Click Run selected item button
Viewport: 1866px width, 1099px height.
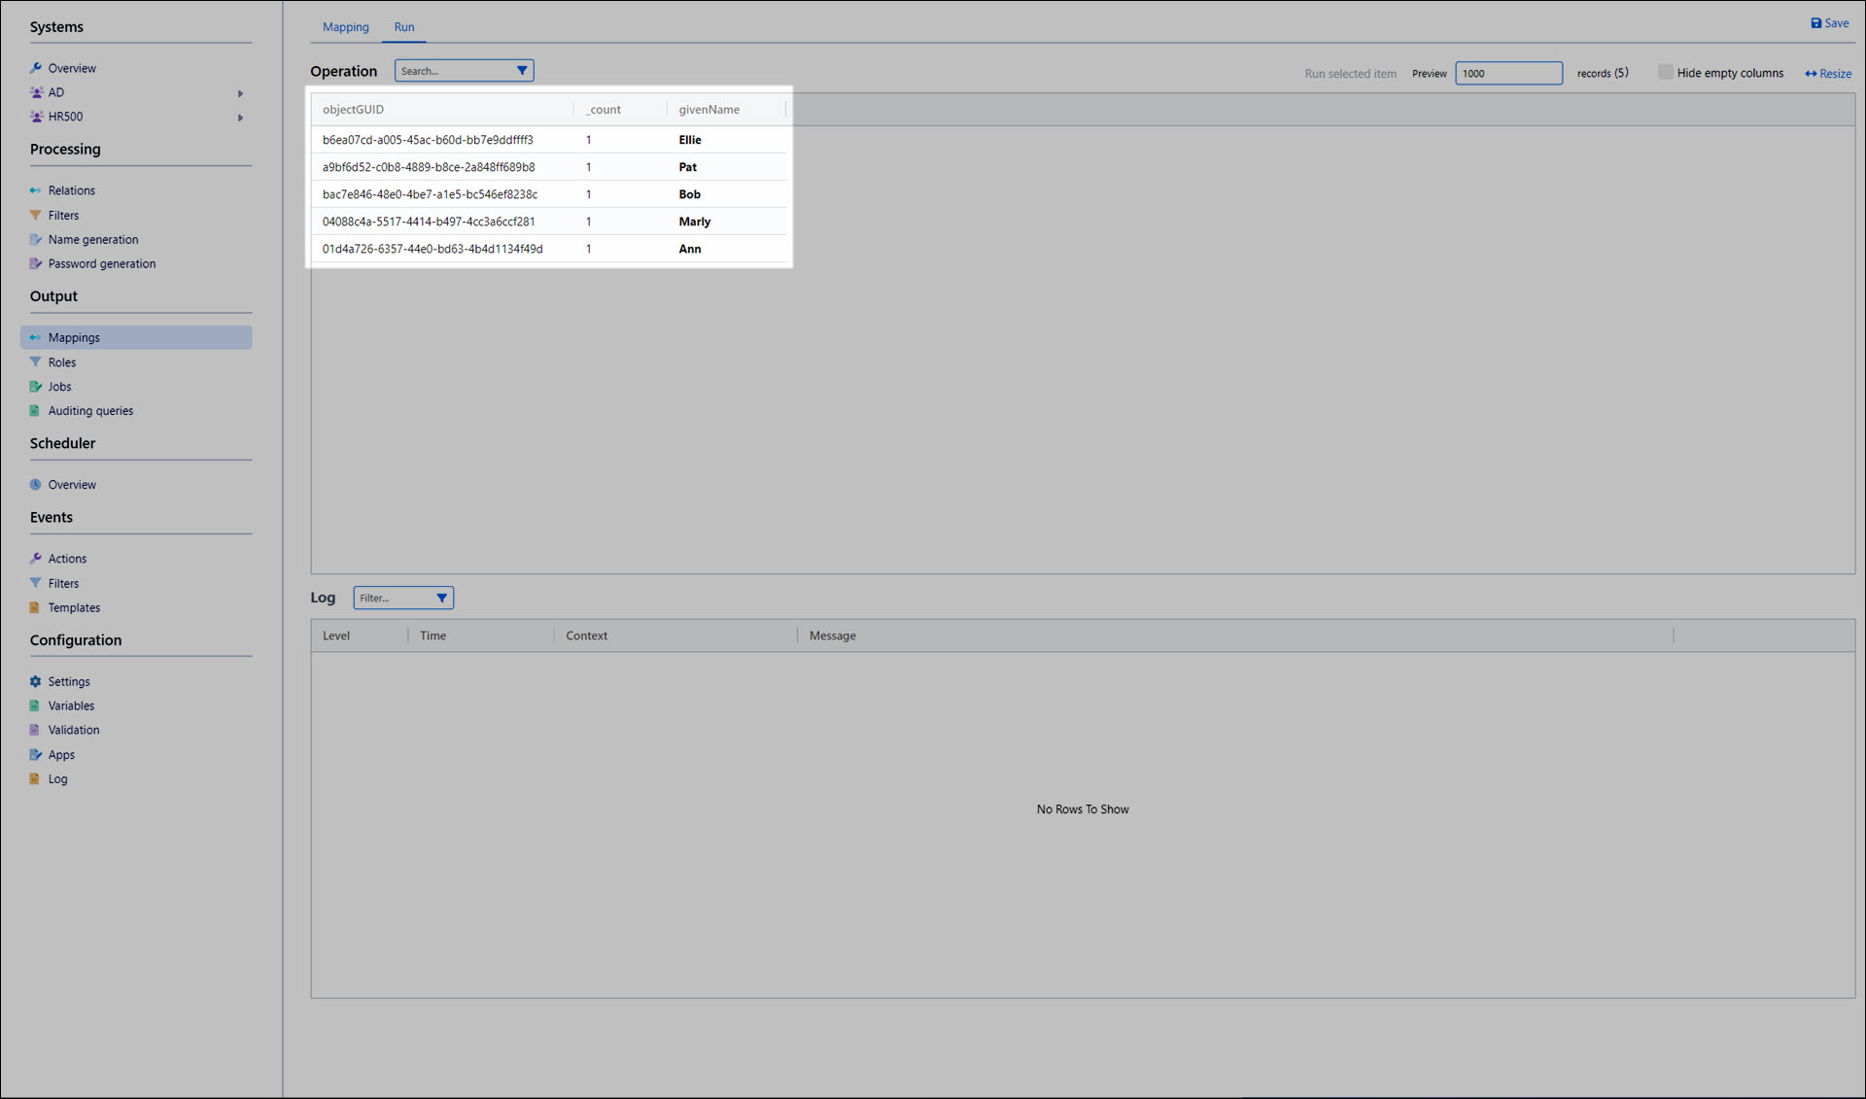coord(1350,74)
